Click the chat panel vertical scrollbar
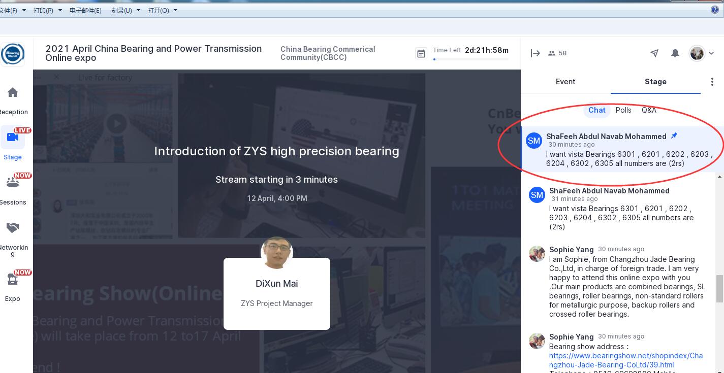 719,288
